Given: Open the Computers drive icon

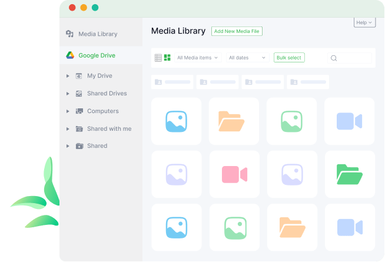Looking at the screenshot, I should [79, 111].
